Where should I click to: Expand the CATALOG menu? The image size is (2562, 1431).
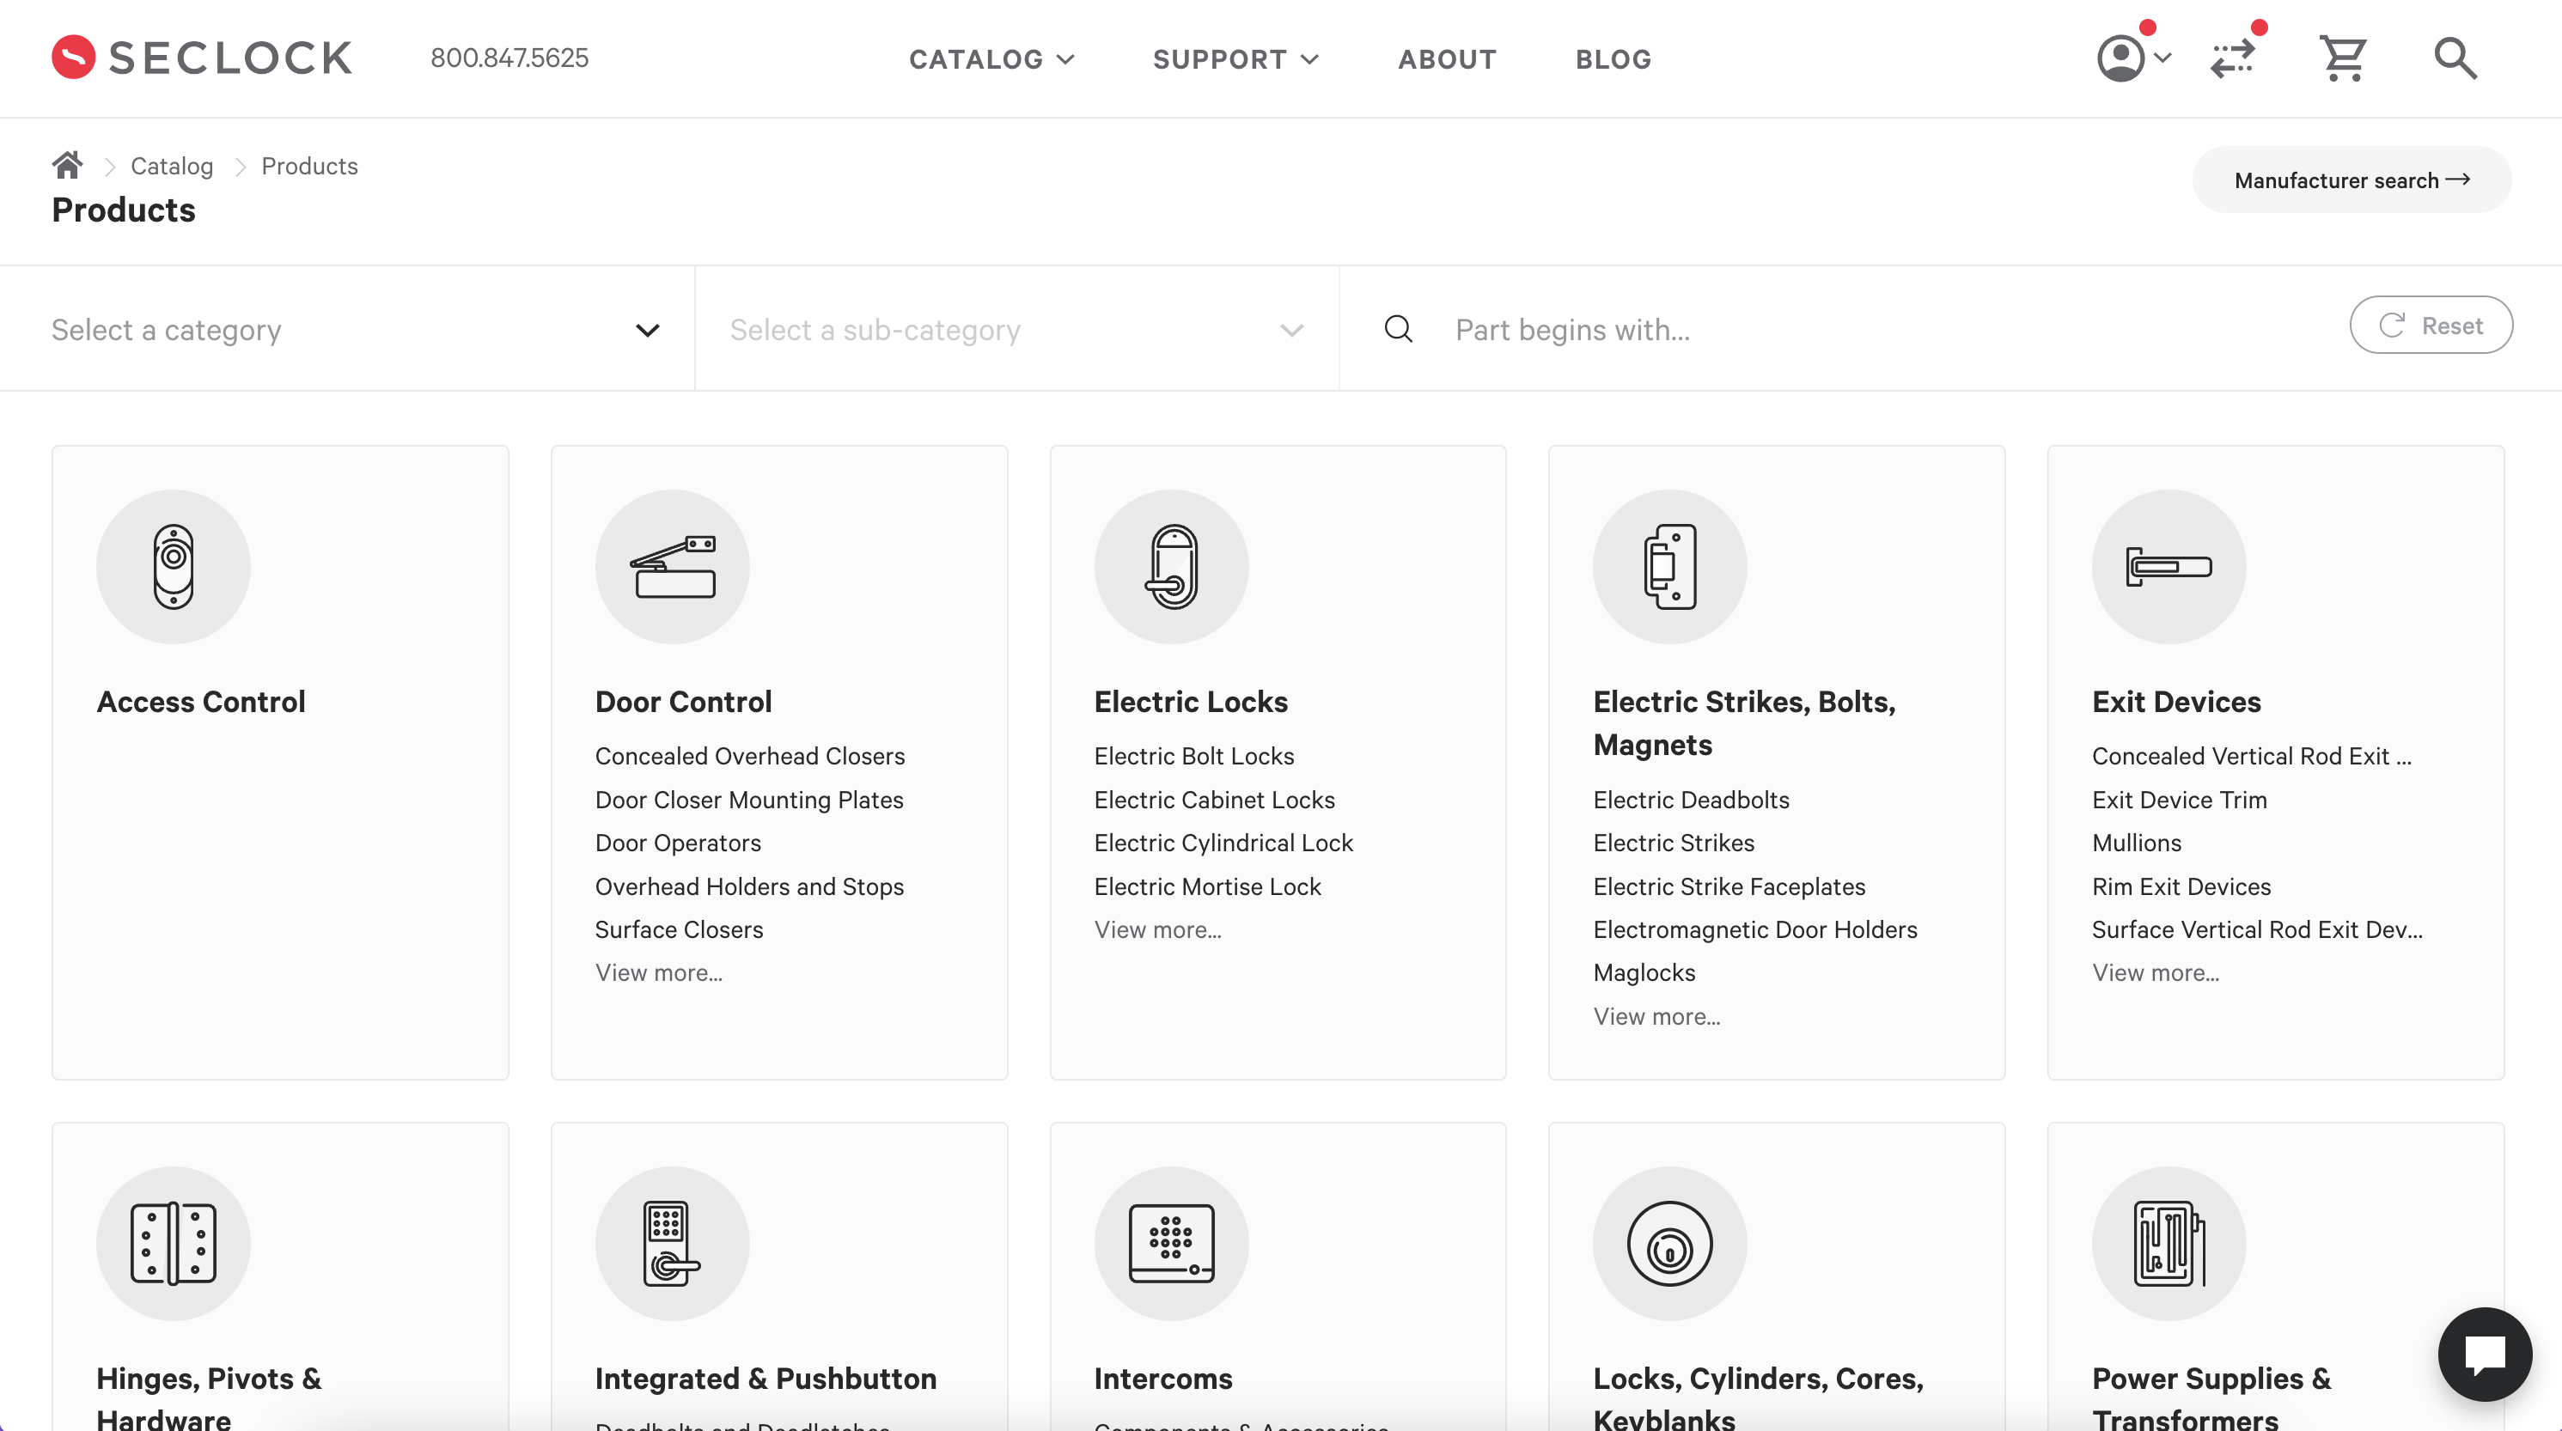991,58
